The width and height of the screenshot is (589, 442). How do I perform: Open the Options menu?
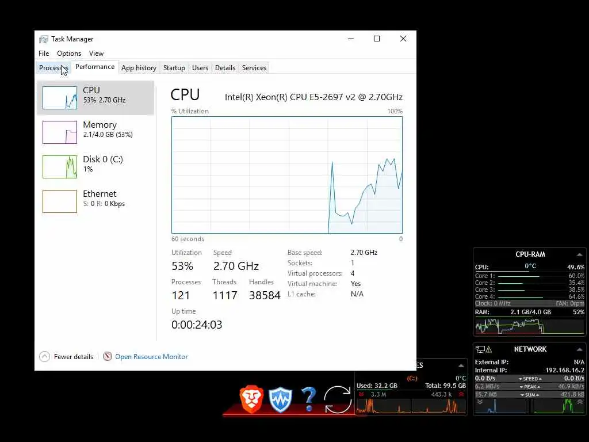click(x=69, y=54)
